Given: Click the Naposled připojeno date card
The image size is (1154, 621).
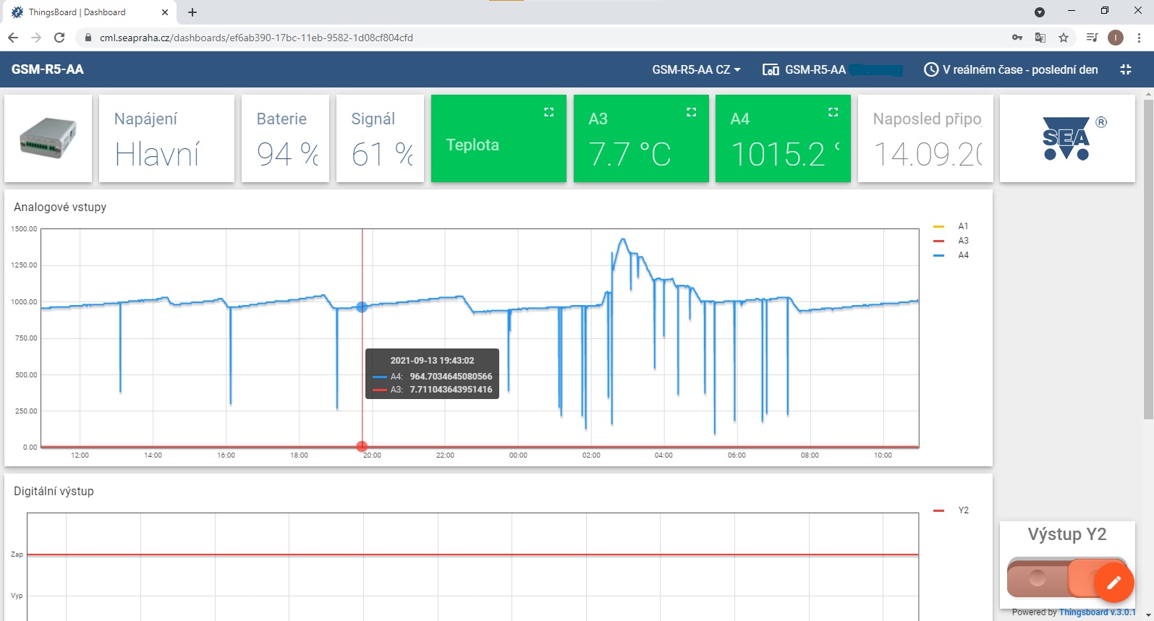Looking at the screenshot, I should (925, 138).
